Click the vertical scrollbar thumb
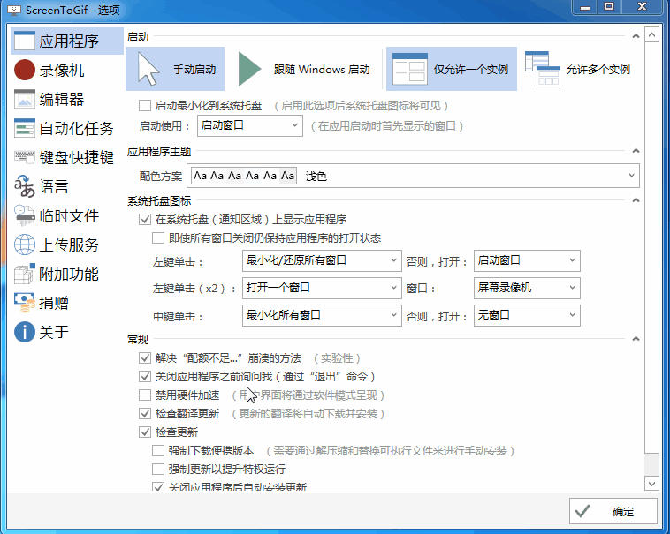Viewport: 670px width, 534px height. pos(651,248)
